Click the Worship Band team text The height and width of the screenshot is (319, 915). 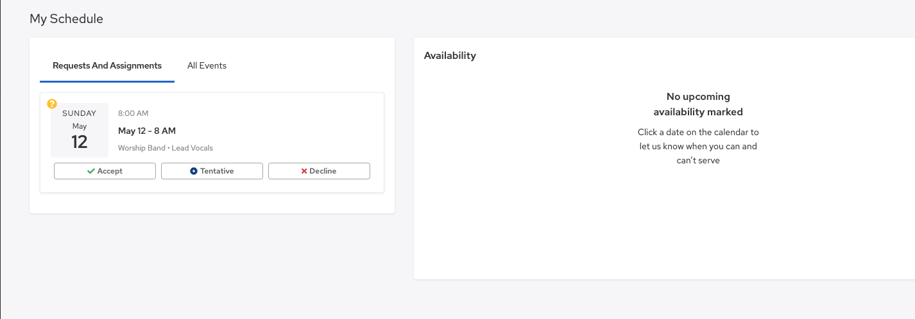pyautogui.click(x=141, y=148)
